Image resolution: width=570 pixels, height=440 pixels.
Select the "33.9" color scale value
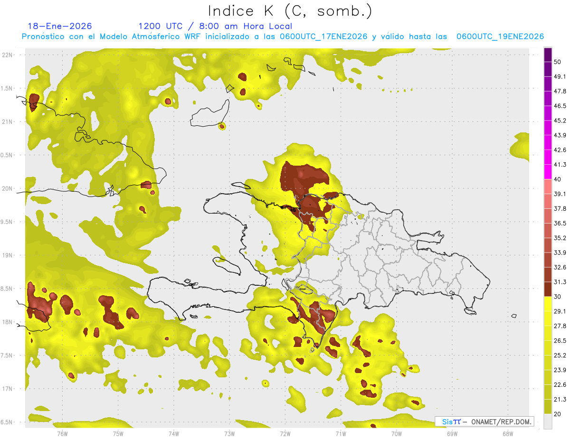point(560,253)
